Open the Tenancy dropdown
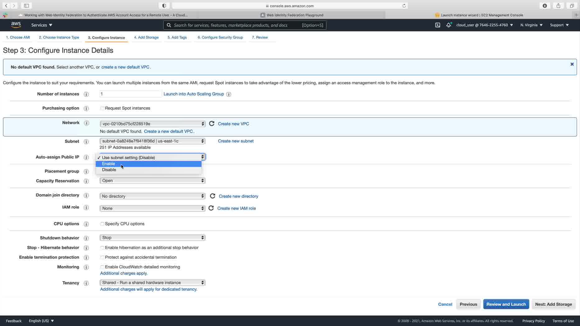This screenshot has height=326, width=580. coord(152,283)
